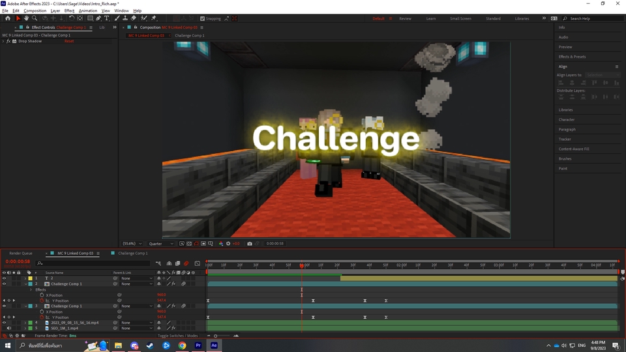Click the Search Help field
Screen dimensions: 626x352
591,18
